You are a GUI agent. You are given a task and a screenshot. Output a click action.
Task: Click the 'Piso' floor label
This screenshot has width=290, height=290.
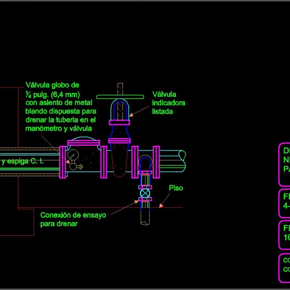(177, 188)
